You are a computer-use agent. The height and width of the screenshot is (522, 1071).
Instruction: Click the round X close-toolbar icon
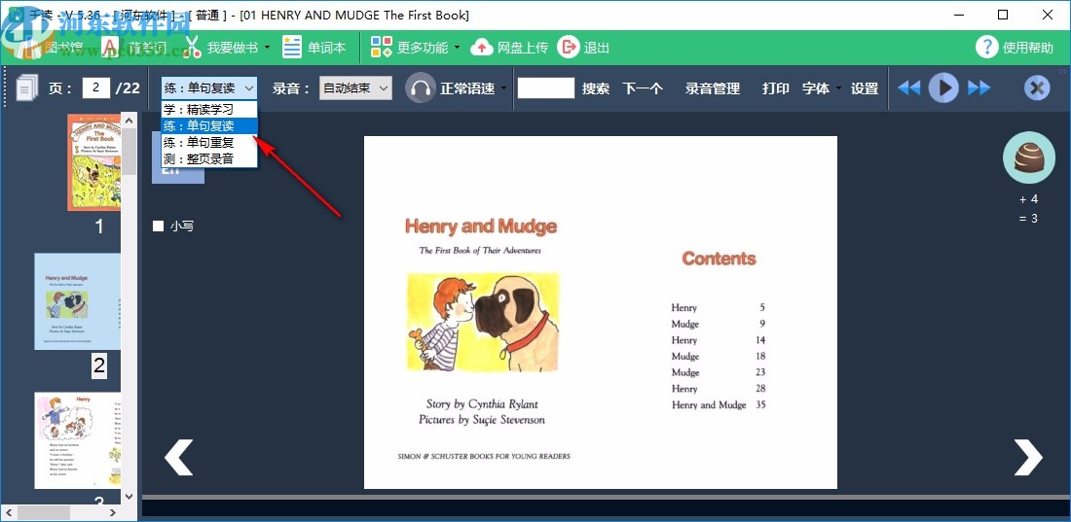click(1037, 87)
